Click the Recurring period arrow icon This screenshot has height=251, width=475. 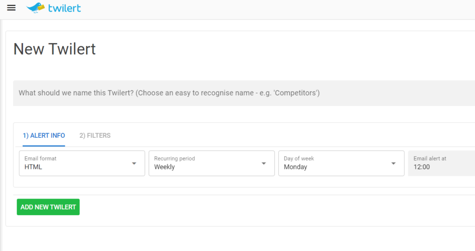264,163
